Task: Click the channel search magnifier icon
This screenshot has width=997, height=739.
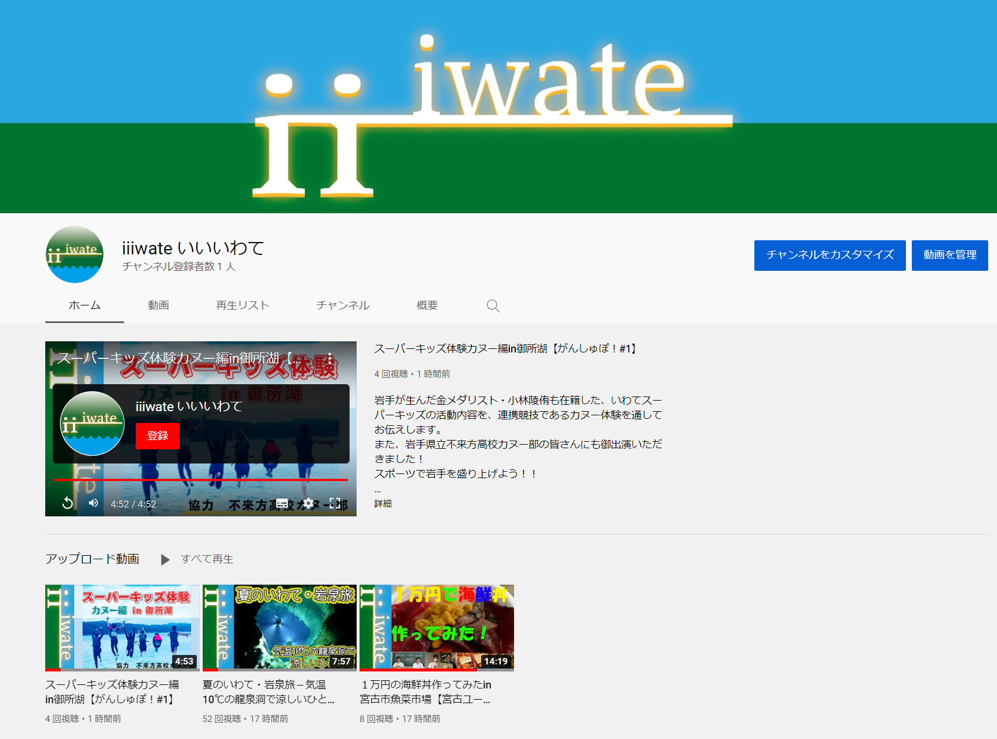Action: (x=493, y=305)
